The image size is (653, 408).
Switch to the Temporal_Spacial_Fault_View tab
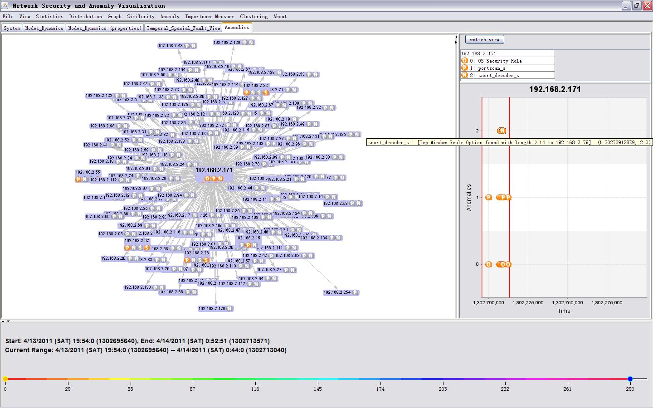[183, 28]
